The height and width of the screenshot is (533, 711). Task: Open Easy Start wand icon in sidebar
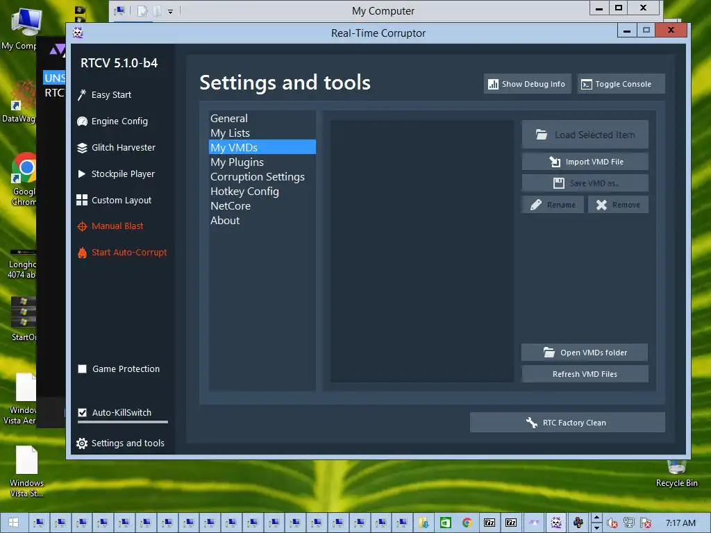82,94
